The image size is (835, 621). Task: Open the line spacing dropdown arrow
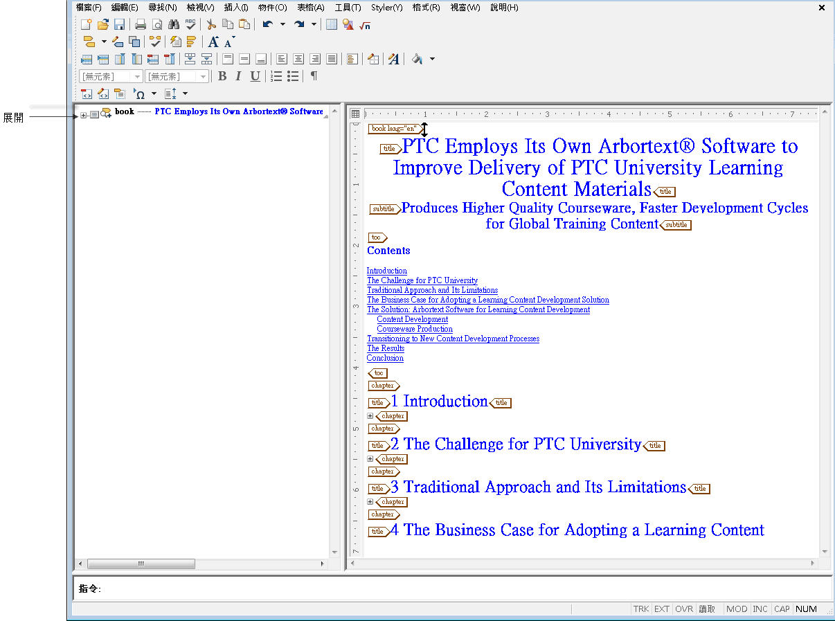click(185, 93)
